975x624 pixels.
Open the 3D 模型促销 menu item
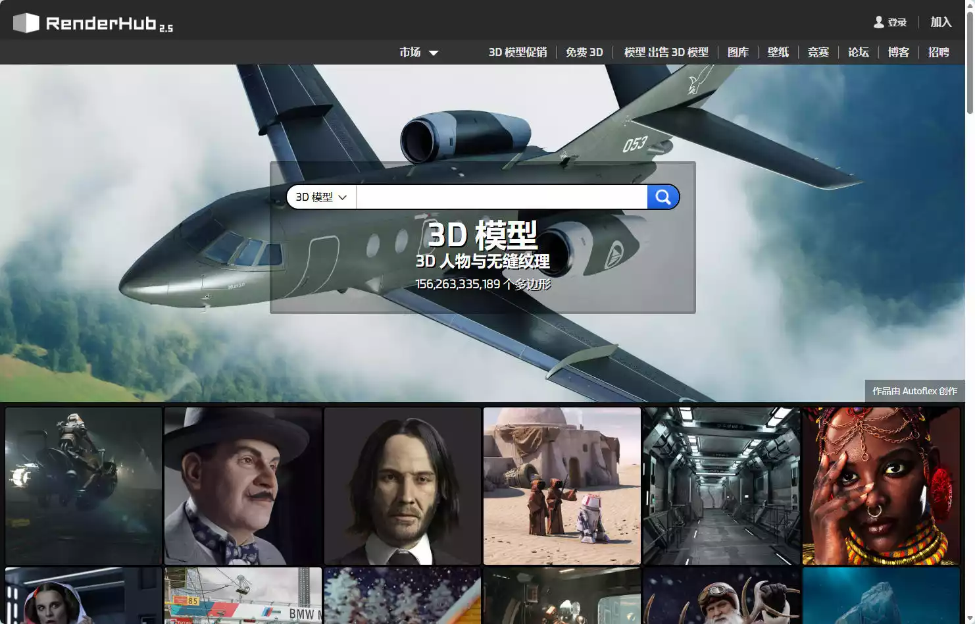click(518, 52)
